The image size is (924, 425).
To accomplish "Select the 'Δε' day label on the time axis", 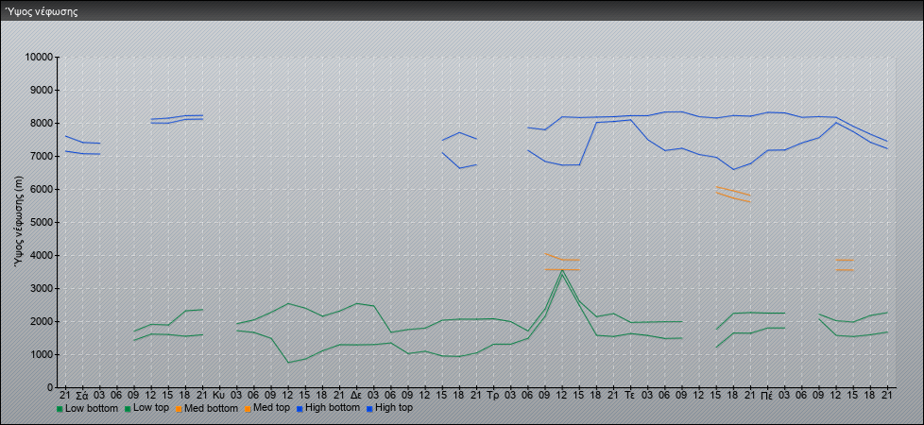I will [x=356, y=395].
